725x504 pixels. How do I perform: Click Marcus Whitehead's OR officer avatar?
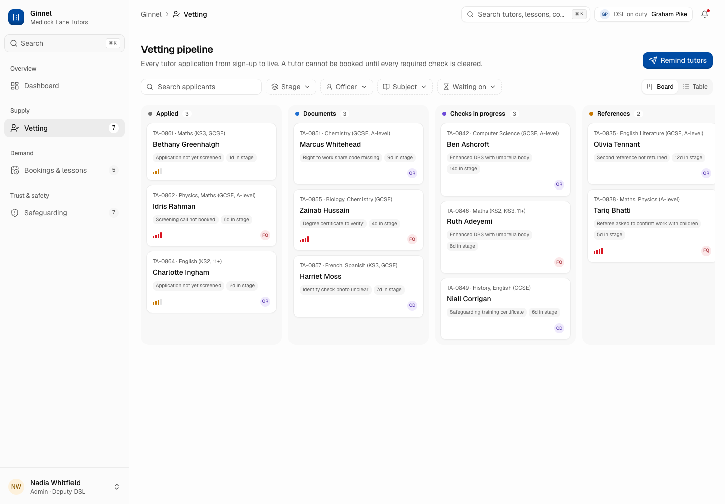[x=412, y=173]
